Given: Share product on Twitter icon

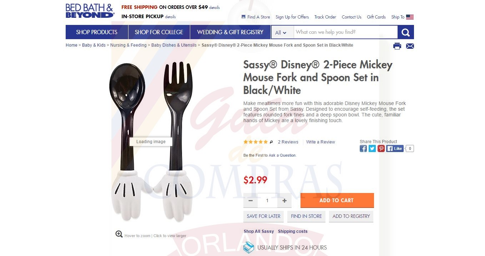Looking at the screenshot, I should pos(372,148).
